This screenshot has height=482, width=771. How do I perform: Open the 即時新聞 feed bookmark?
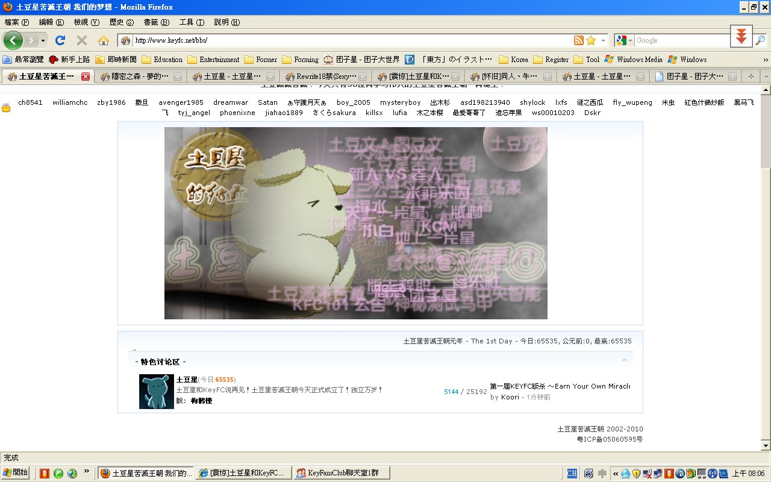point(116,60)
